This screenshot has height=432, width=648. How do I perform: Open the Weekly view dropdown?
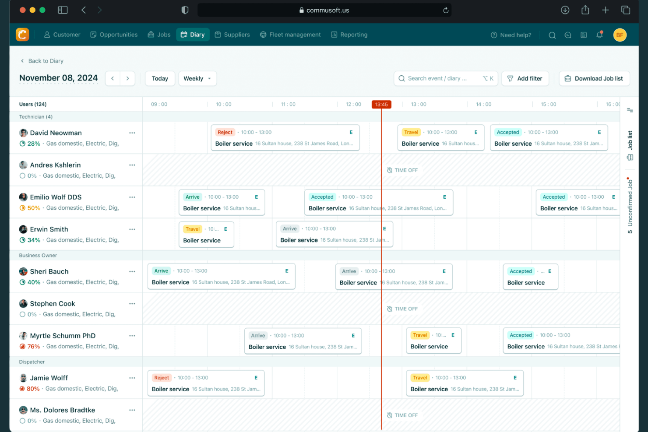coord(197,78)
